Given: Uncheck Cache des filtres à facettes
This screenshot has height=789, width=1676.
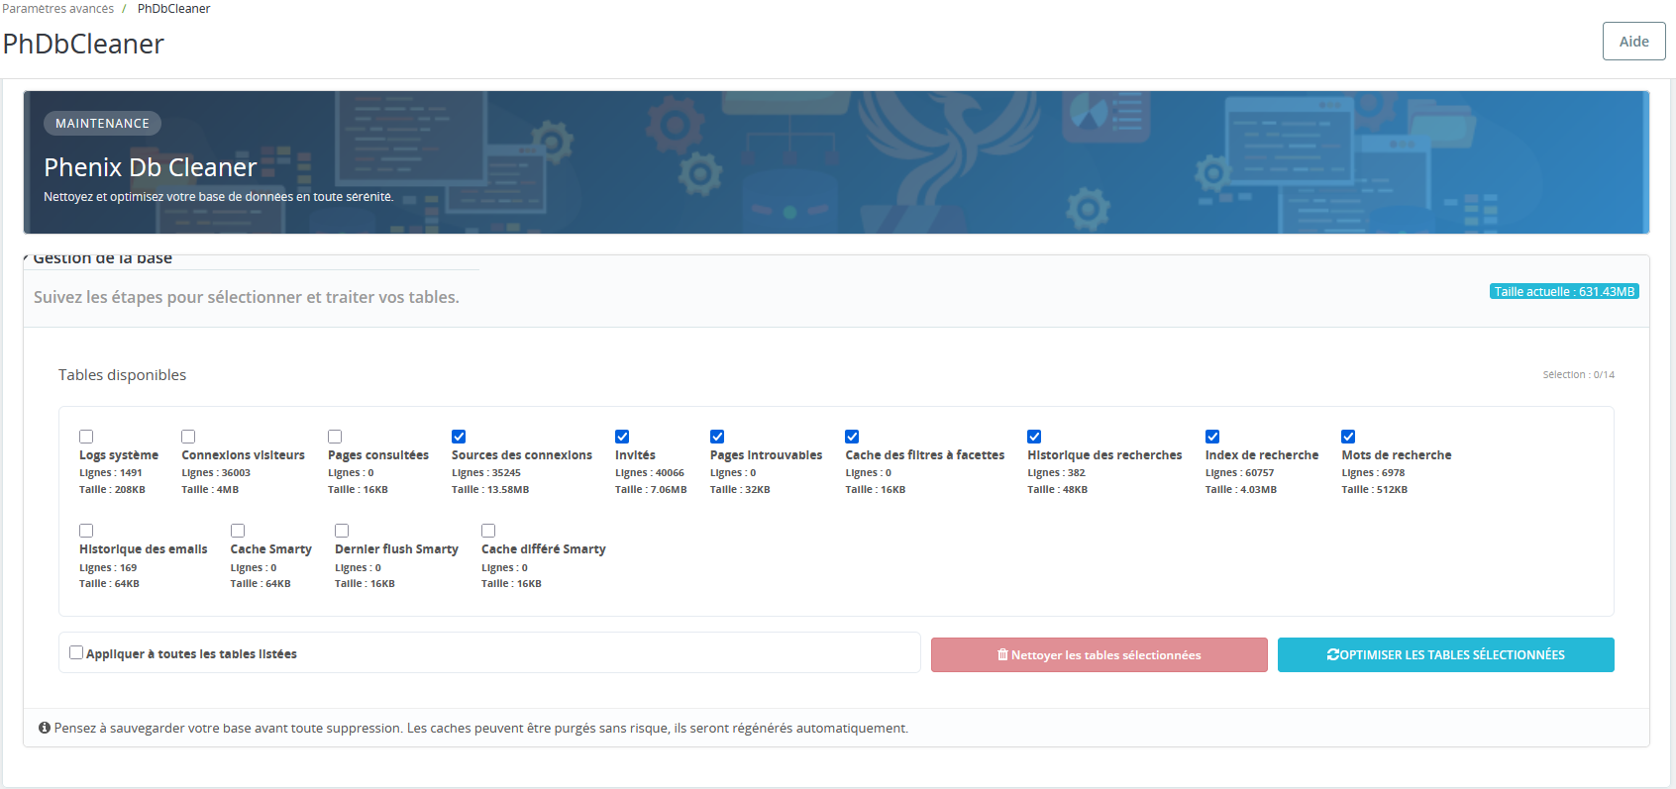Looking at the screenshot, I should tap(852, 437).
